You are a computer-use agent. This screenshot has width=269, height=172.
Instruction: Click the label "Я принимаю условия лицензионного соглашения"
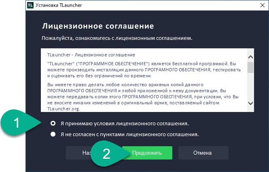[125, 123]
